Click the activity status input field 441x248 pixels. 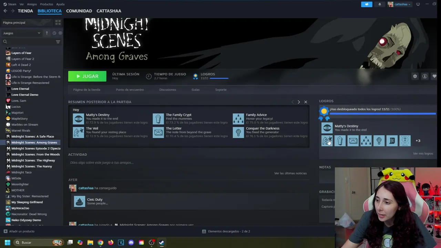pyautogui.click(x=188, y=163)
